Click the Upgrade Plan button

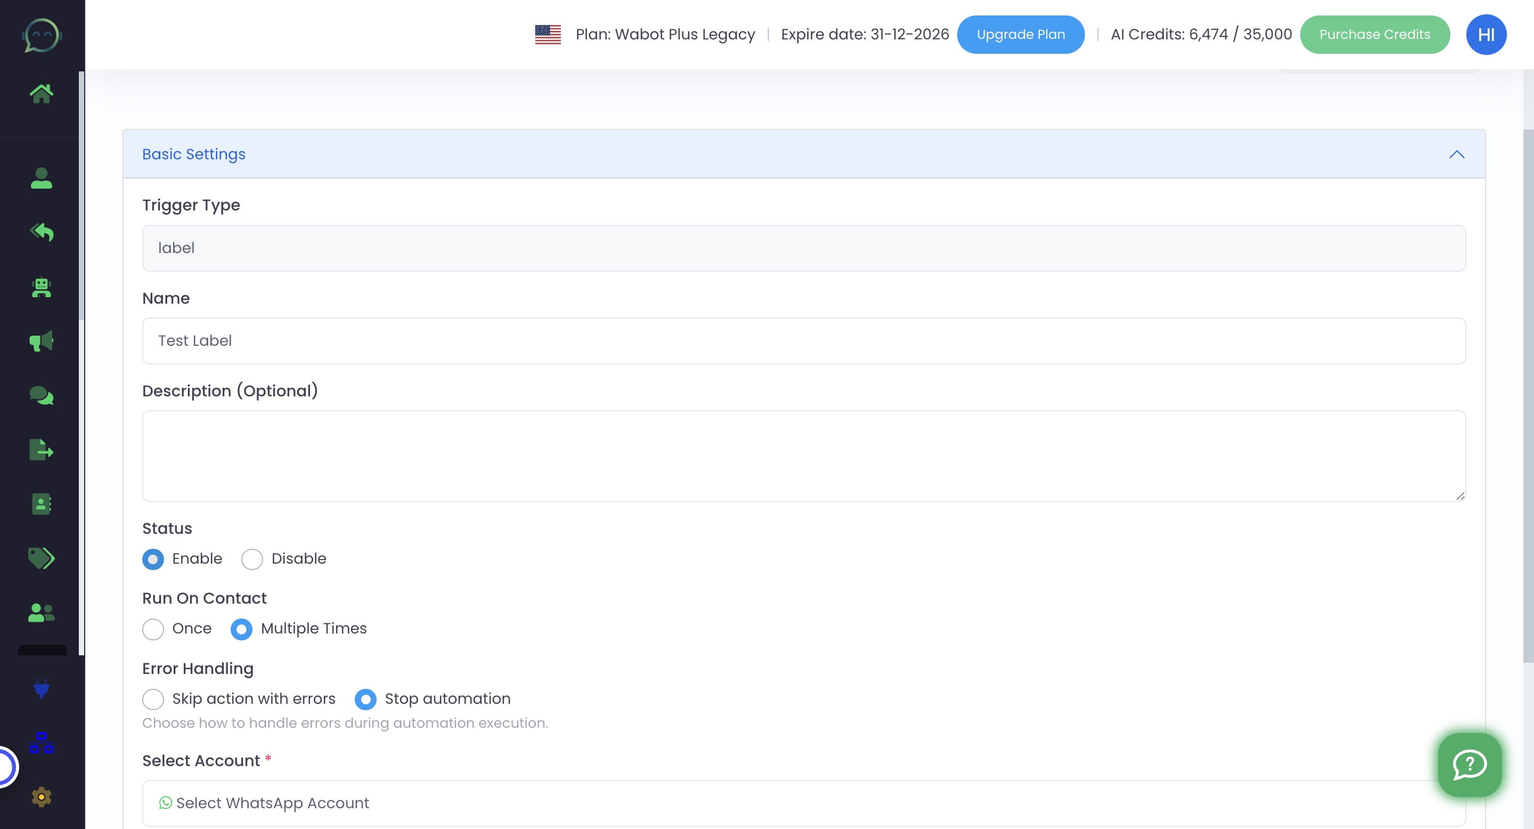click(1020, 35)
